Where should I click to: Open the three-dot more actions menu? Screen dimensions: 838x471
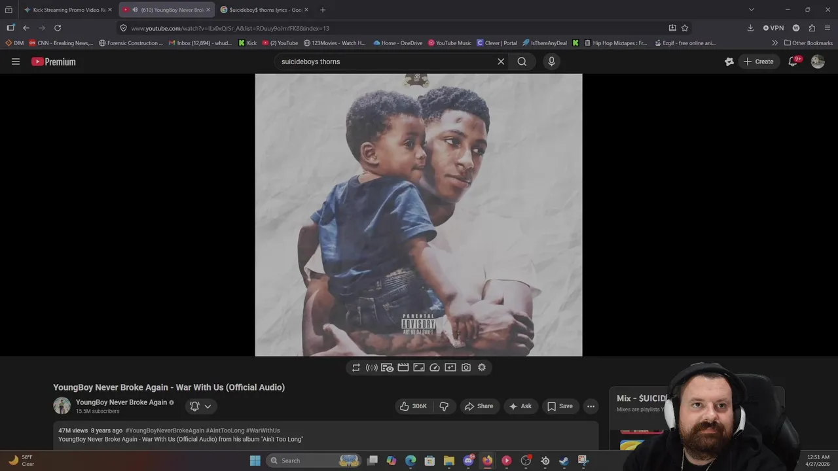click(591, 406)
